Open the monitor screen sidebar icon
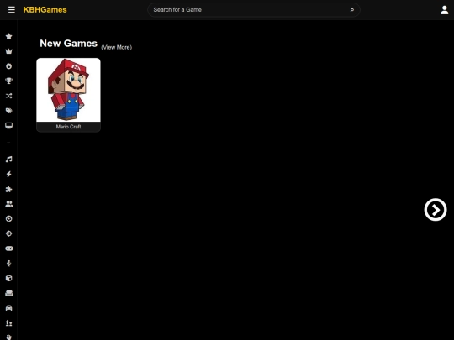 (x=9, y=125)
